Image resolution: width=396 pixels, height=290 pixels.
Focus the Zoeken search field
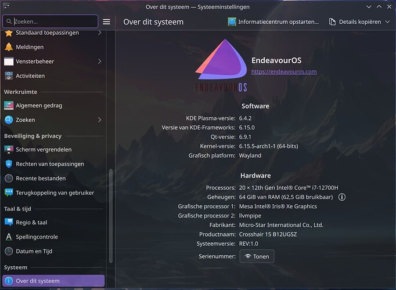[52, 21]
